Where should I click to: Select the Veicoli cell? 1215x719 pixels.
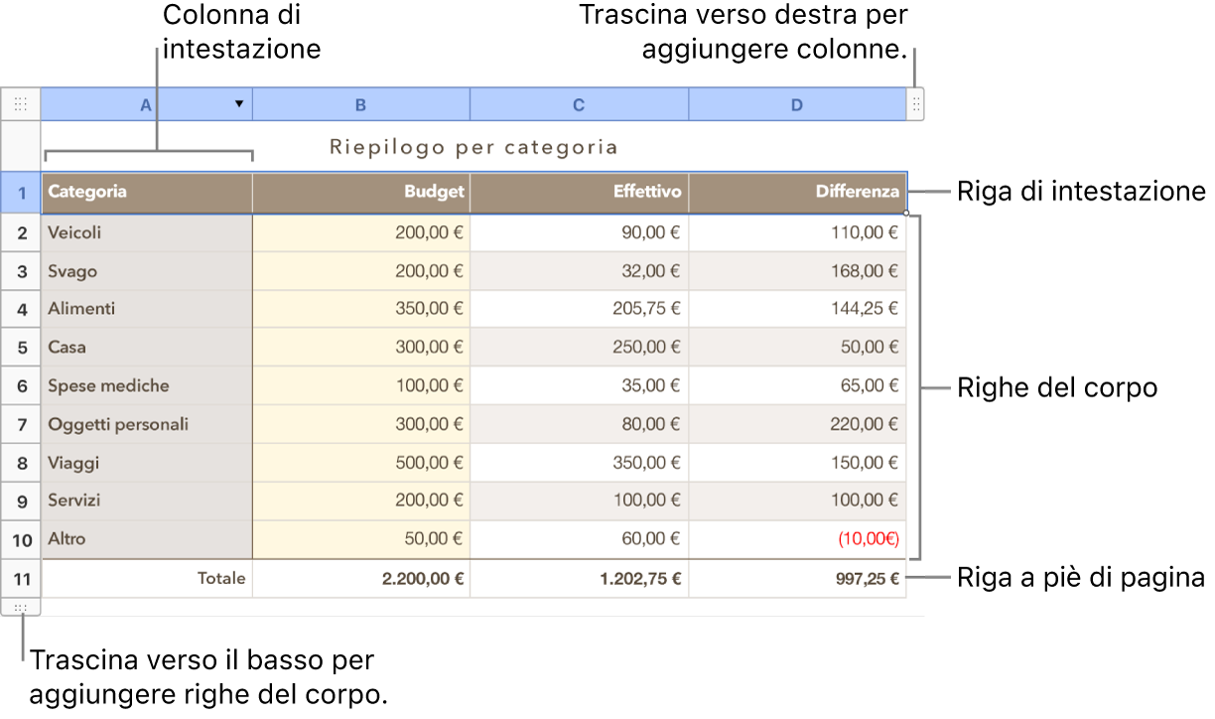[x=147, y=233]
